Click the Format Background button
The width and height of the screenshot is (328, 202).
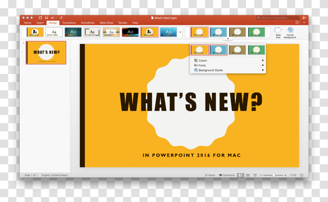coord(290,33)
